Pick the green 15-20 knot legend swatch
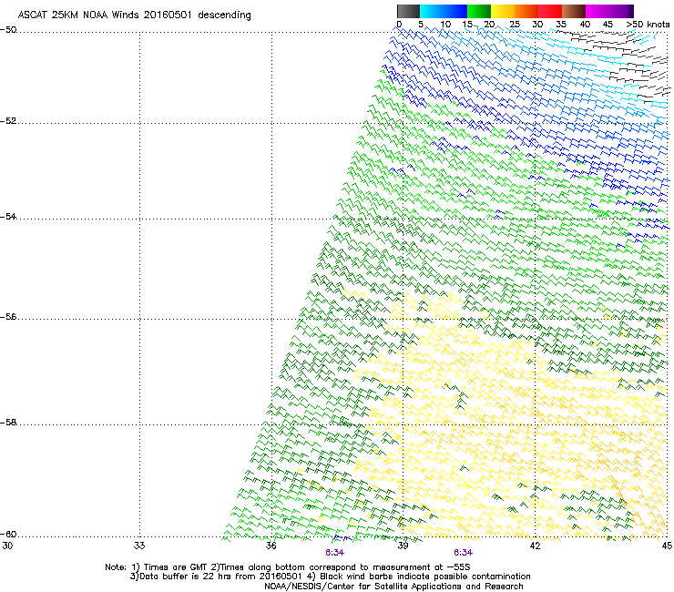674x592 pixels. tap(479, 11)
